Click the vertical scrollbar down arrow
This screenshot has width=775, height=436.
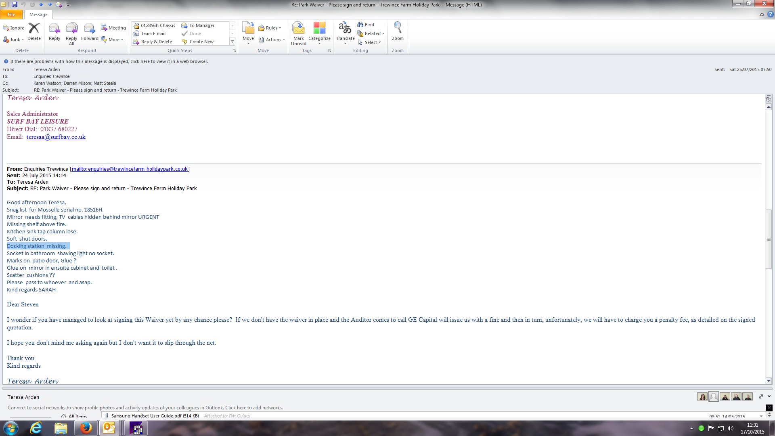tap(769, 381)
